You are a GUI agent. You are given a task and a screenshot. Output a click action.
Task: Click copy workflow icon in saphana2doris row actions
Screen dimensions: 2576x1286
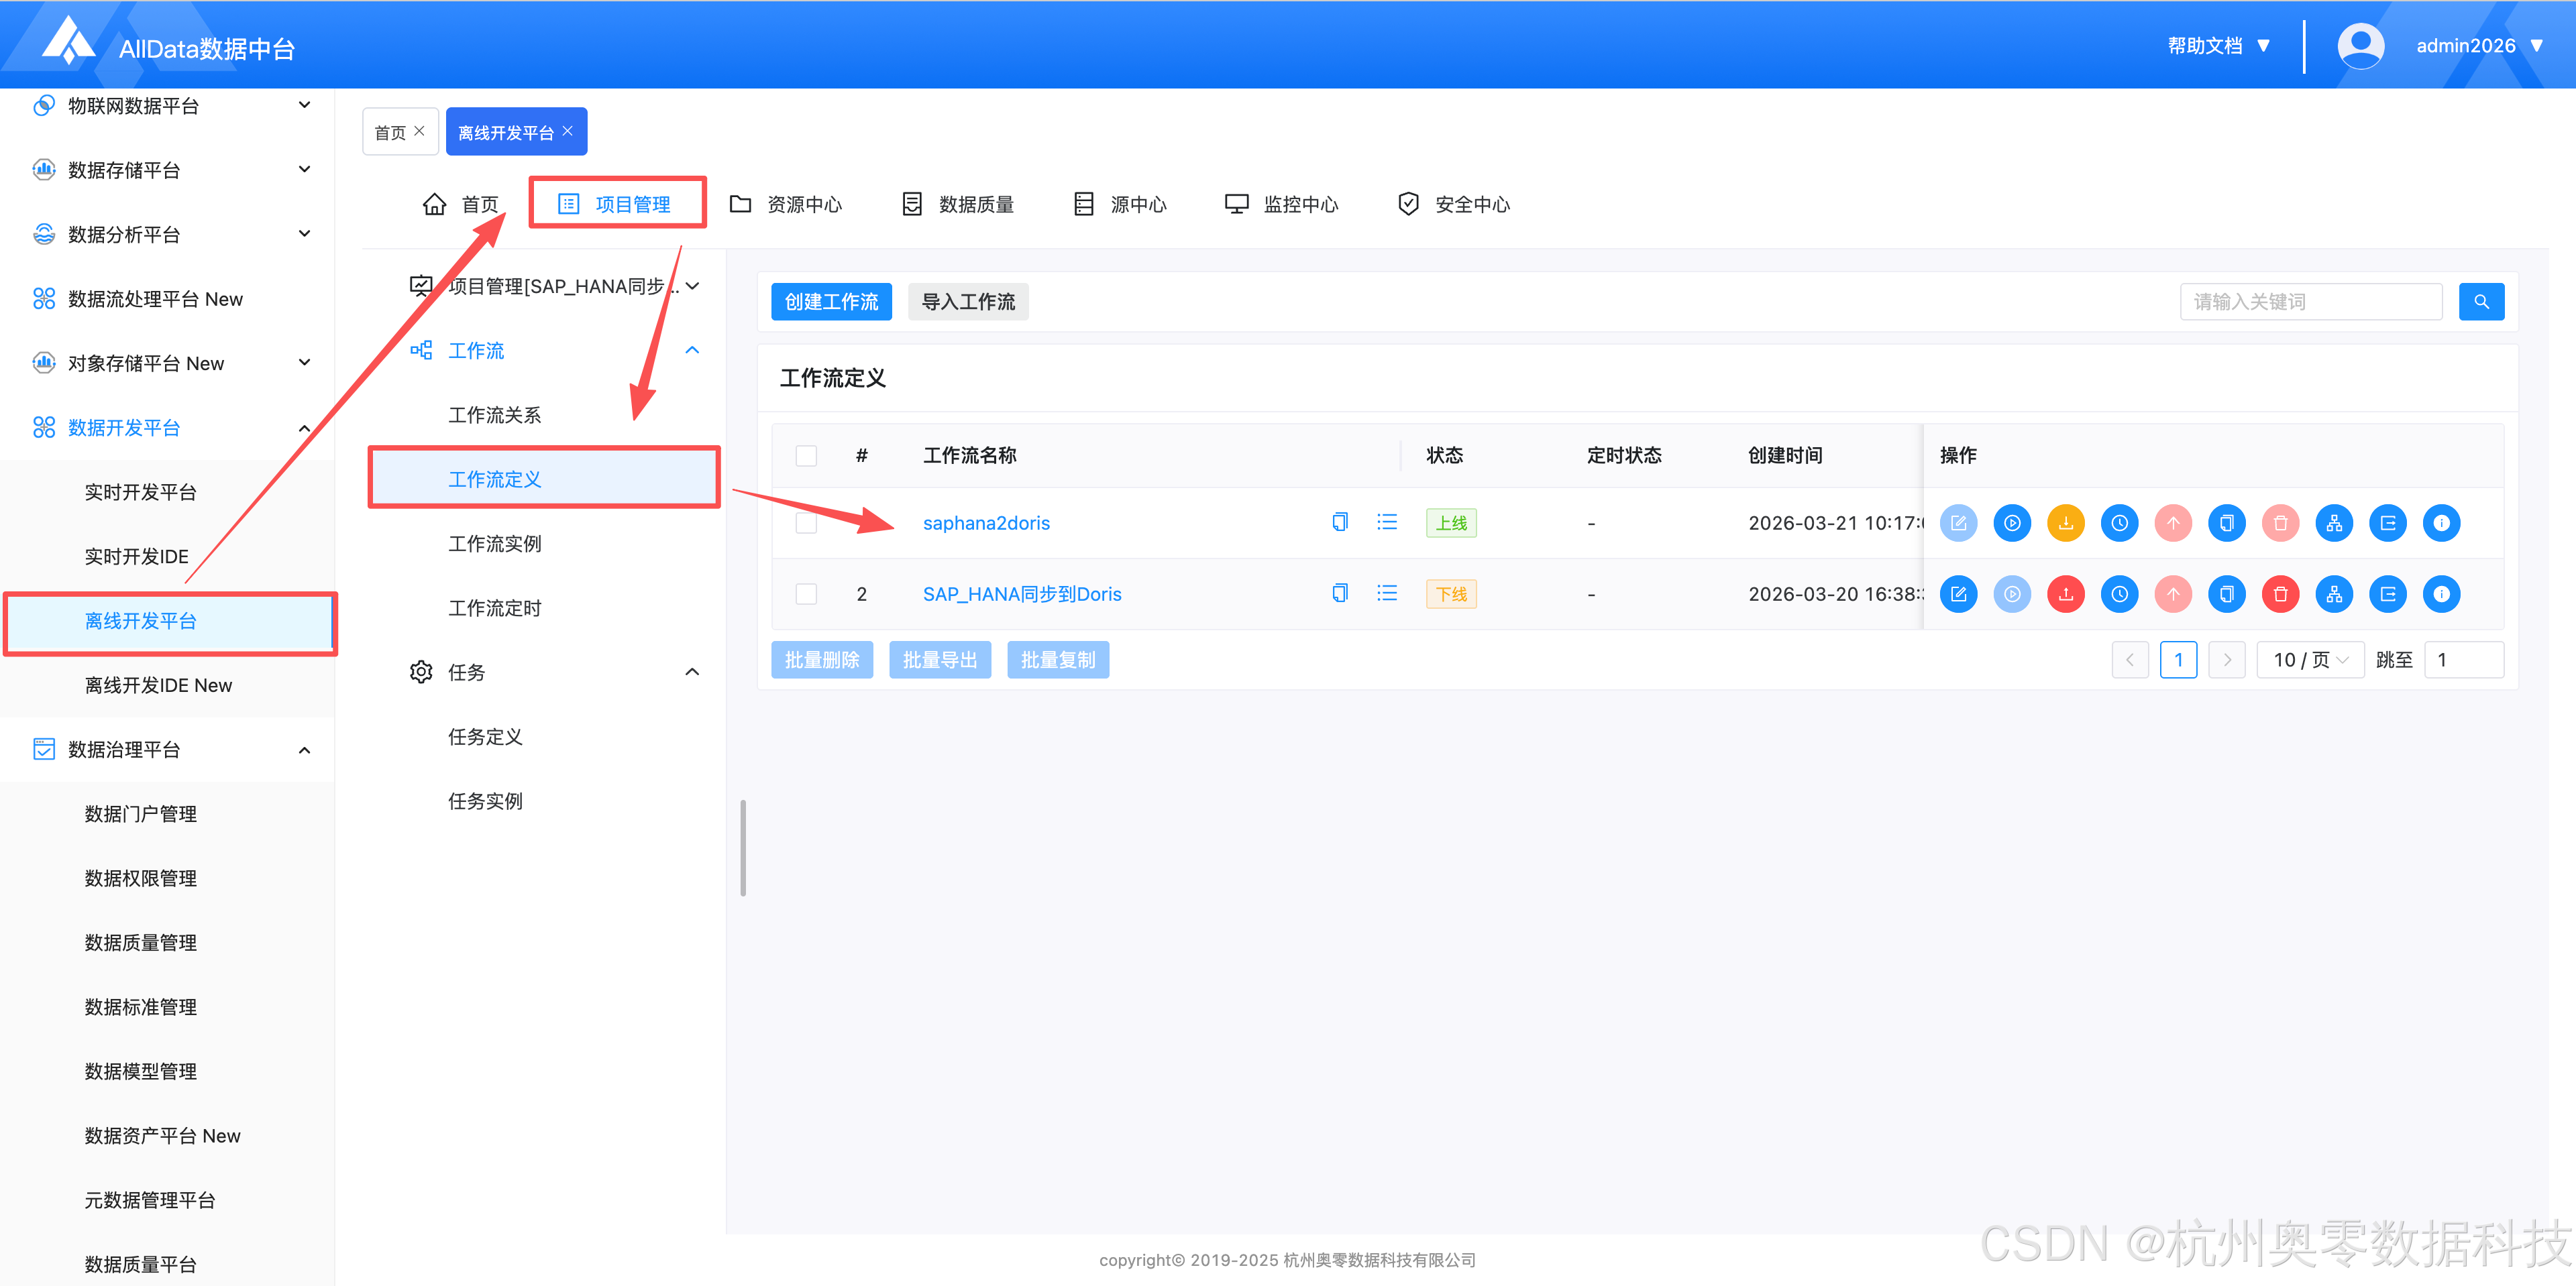pos(2226,522)
